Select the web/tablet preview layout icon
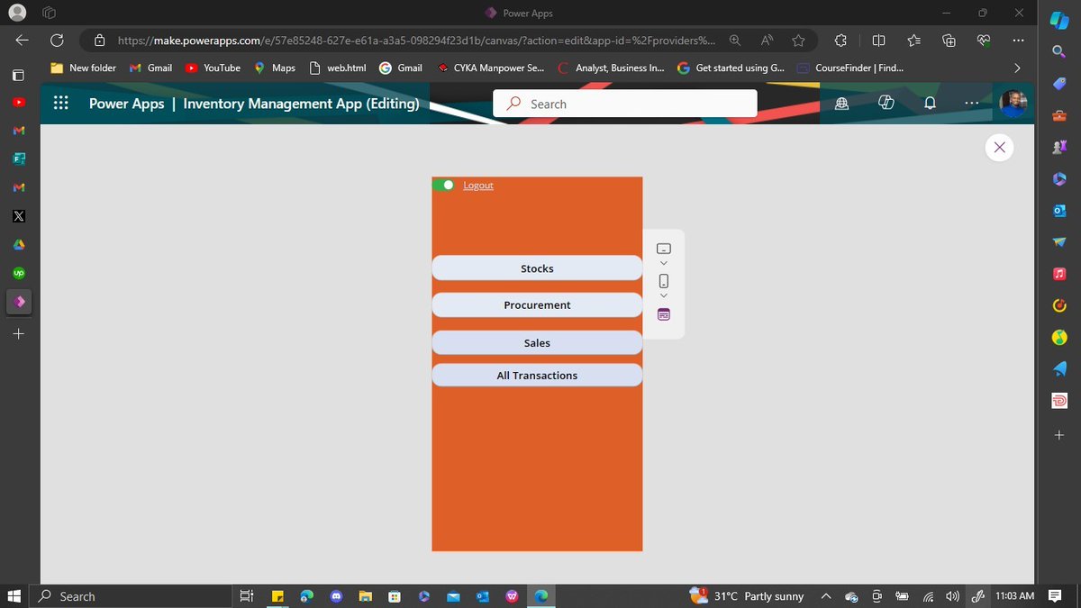Image resolution: width=1081 pixels, height=608 pixels. pos(664,248)
